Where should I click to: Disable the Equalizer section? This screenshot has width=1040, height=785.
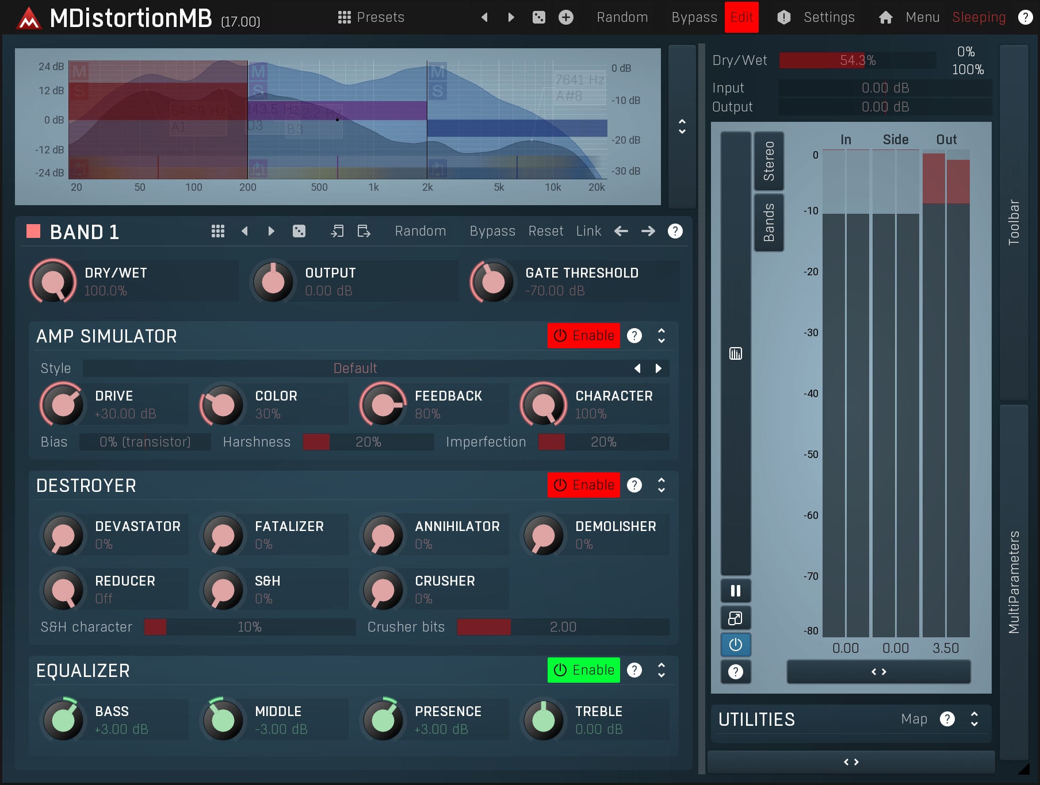click(583, 670)
